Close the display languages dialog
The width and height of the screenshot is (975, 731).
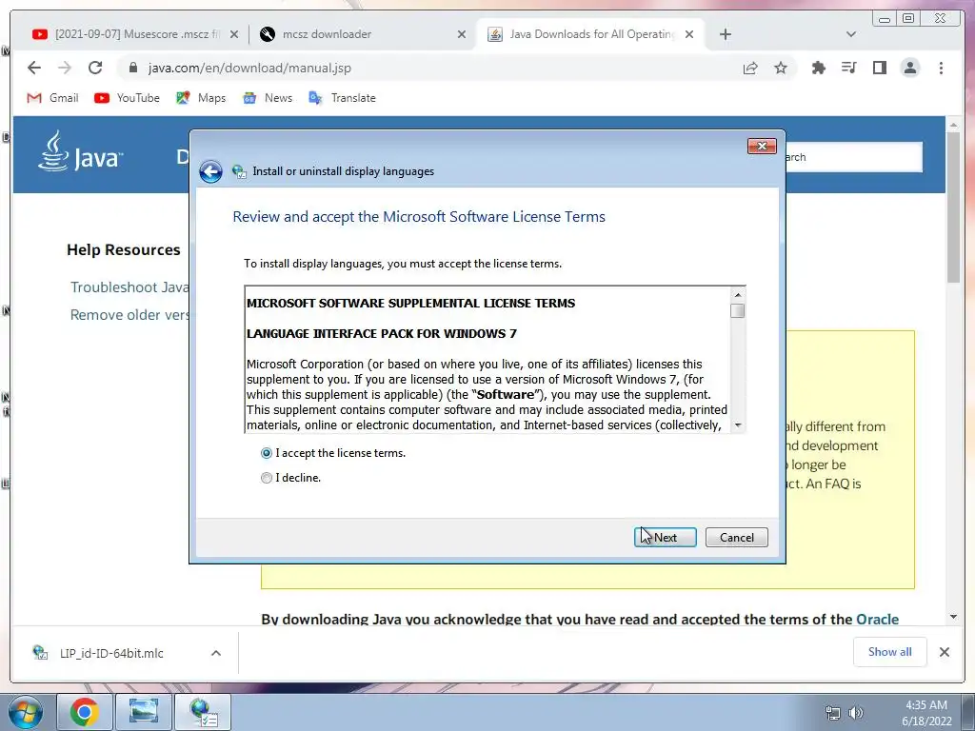762,146
